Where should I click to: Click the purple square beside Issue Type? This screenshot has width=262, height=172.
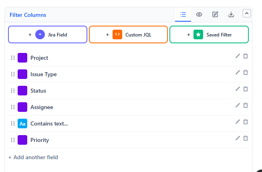click(x=22, y=74)
